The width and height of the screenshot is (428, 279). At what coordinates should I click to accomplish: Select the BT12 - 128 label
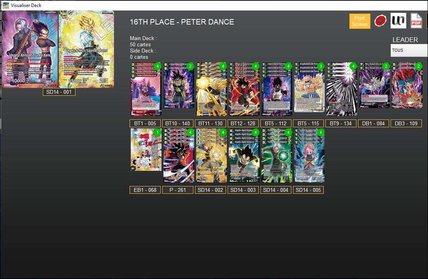[243, 123]
